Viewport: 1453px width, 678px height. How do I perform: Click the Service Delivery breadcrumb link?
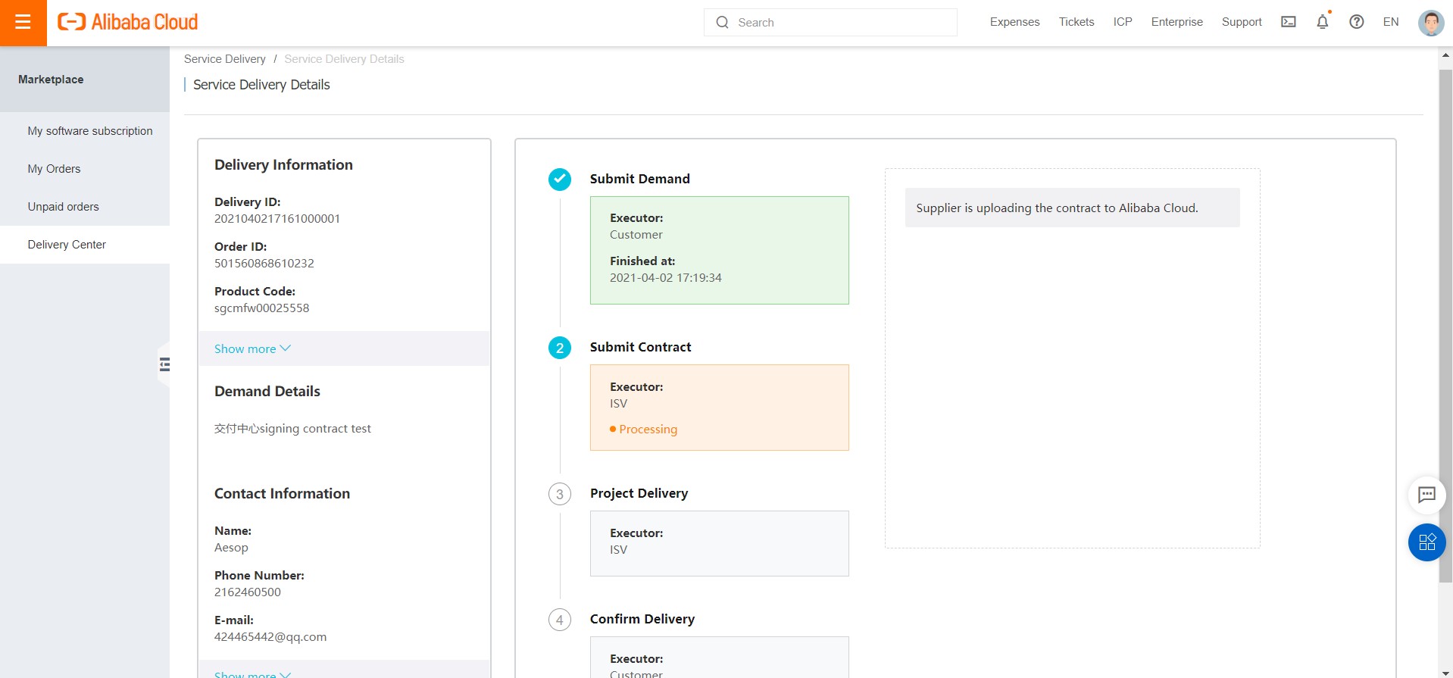pyautogui.click(x=224, y=59)
